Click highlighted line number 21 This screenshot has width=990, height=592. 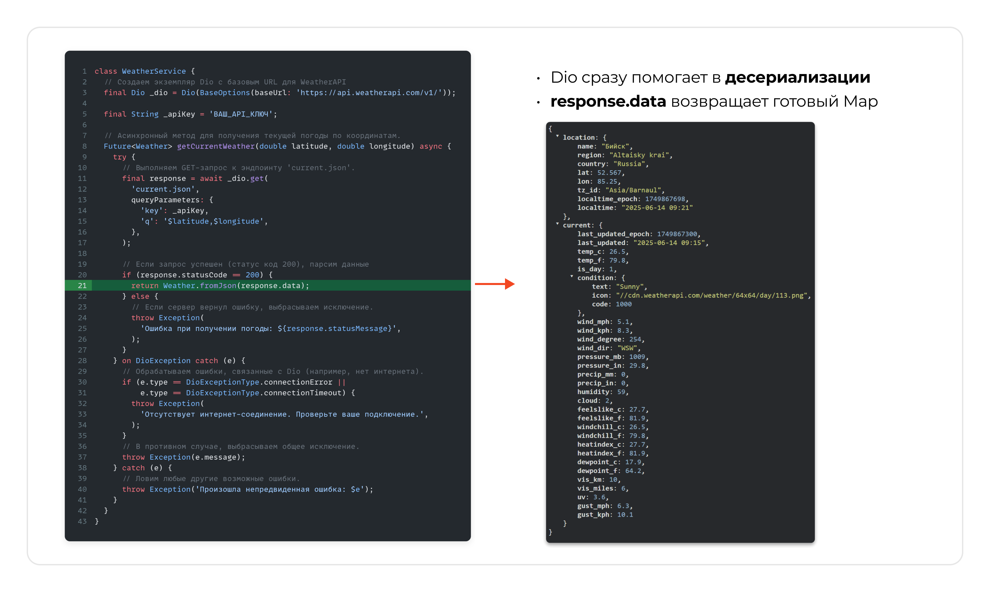pos(82,286)
